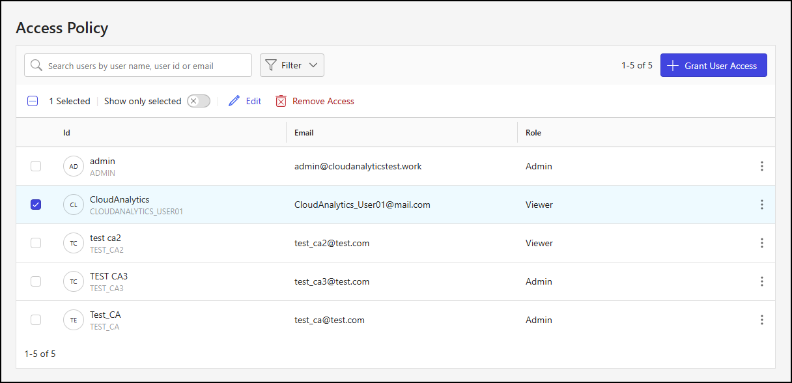Click the Edit link

[x=253, y=101]
